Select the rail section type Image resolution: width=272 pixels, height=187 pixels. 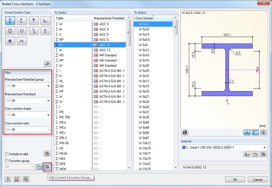coord(10,41)
